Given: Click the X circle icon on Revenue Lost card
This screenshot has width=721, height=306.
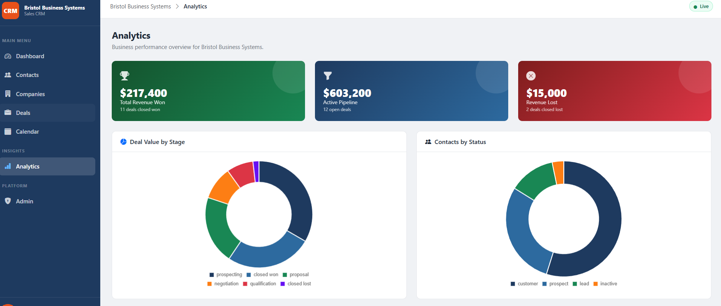Looking at the screenshot, I should (531, 76).
